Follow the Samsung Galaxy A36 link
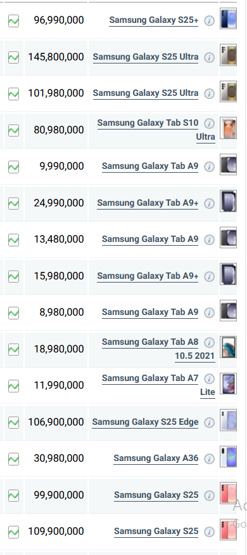Screen dimensions: 247x555 click(156, 458)
